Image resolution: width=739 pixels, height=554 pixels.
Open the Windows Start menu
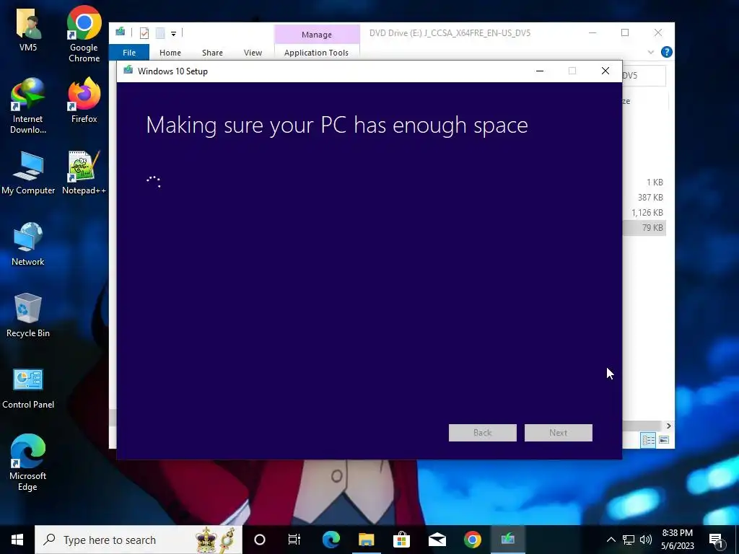[17, 540]
